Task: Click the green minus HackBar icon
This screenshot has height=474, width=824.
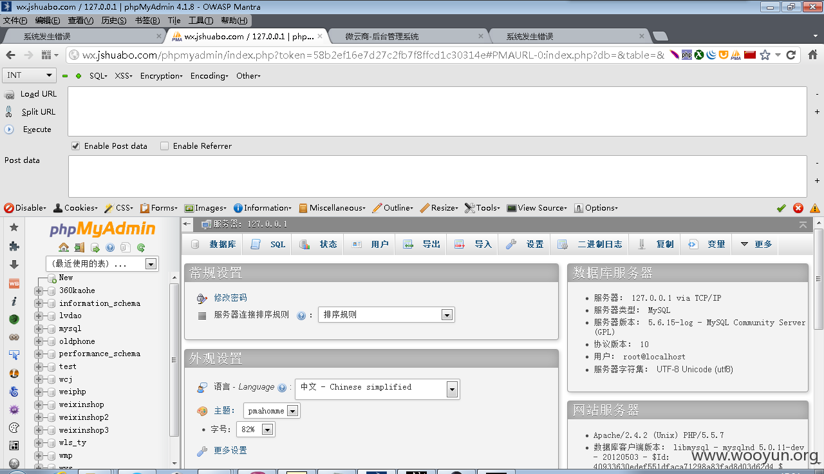Action: [65, 76]
